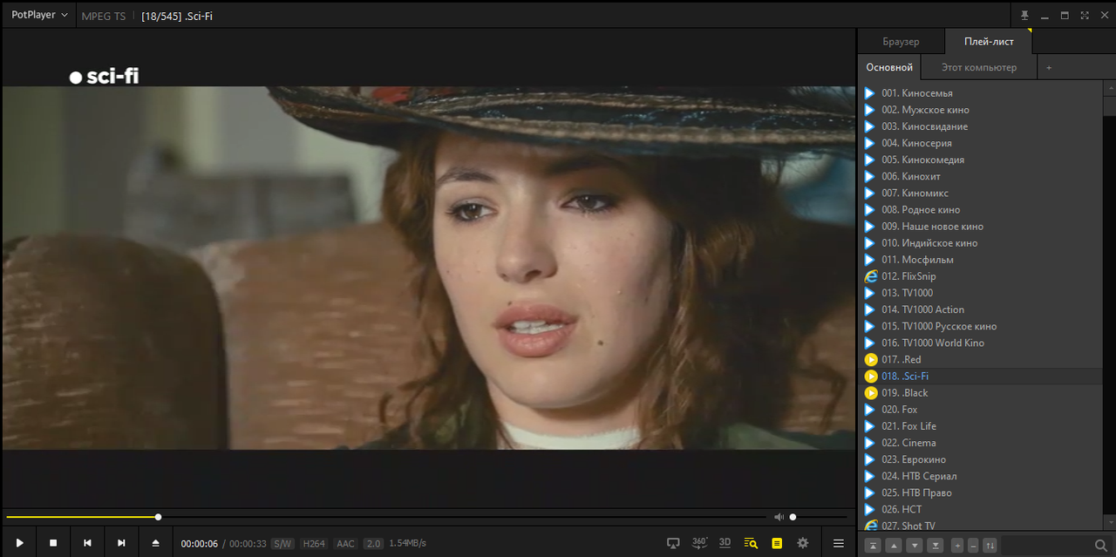Skip to the next channel
1116x557 pixels.
pyautogui.click(x=121, y=543)
